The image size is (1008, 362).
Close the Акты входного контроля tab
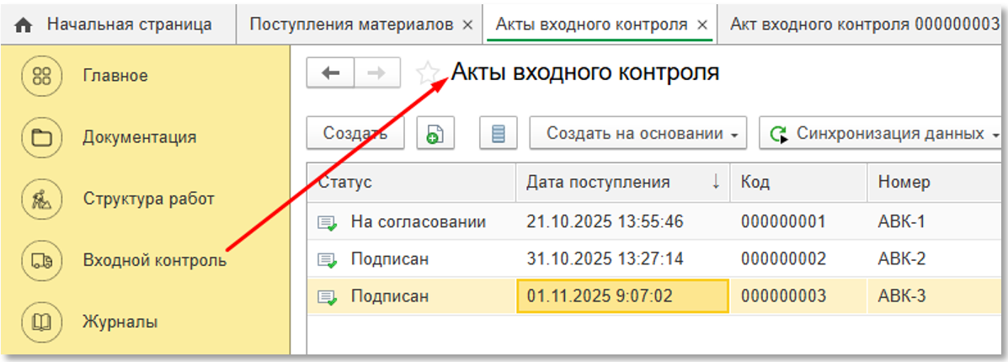[701, 24]
